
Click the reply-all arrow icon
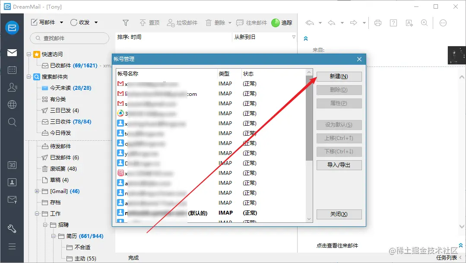coord(310,22)
